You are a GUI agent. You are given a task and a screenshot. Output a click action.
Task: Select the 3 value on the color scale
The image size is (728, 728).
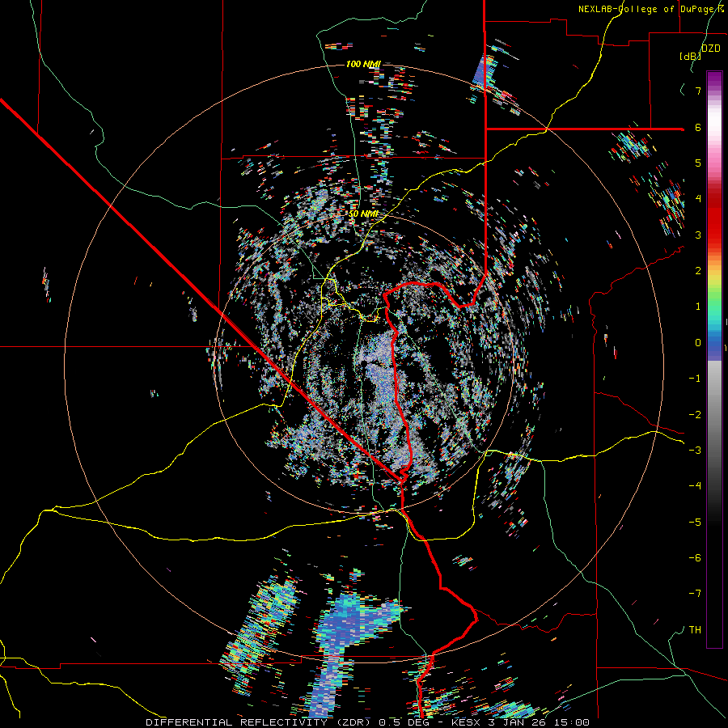pyautogui.click(x=698, y=235)
